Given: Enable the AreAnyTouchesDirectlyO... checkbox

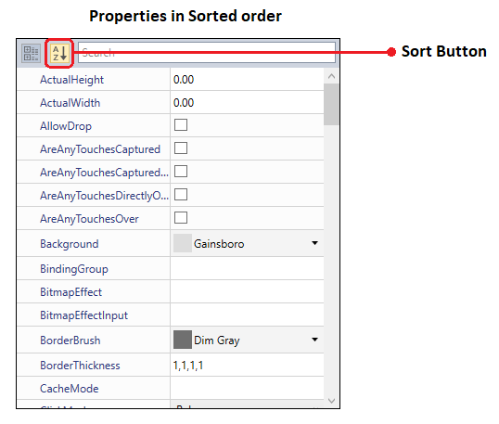Looking at the screenshot, I should click(181, 195).
